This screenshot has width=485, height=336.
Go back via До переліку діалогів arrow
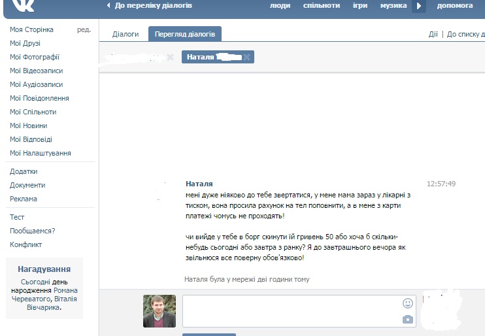[x=109, y=5]
